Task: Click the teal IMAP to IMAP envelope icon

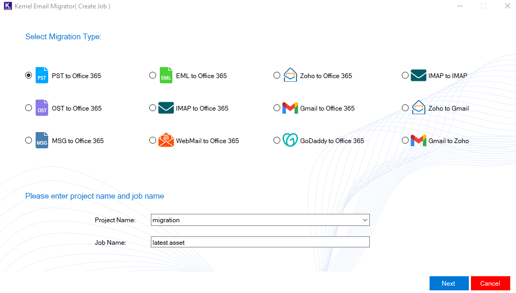Action: click(x=419, y=75)
